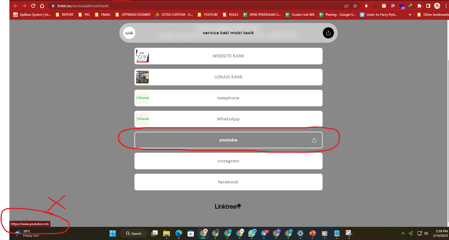Show hidden bookmarks with the chevron
The image size is (449, 240).
click(x=410, y=15)
